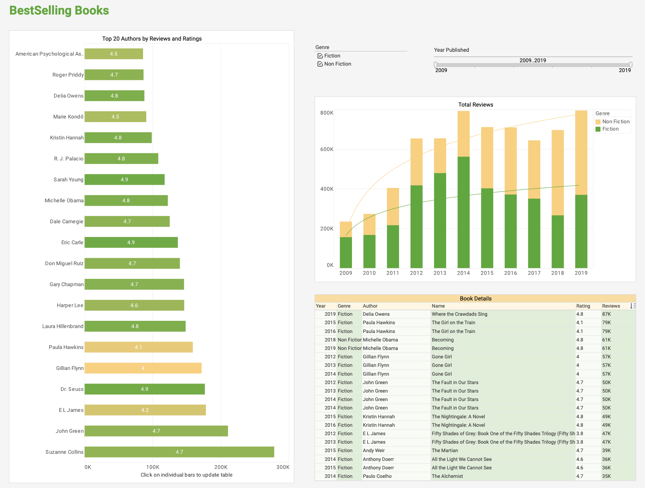Select the Paula Hawkins bar in authors chart
The width and height of the screenshot is (645, 488).
[x=139, y=347]
